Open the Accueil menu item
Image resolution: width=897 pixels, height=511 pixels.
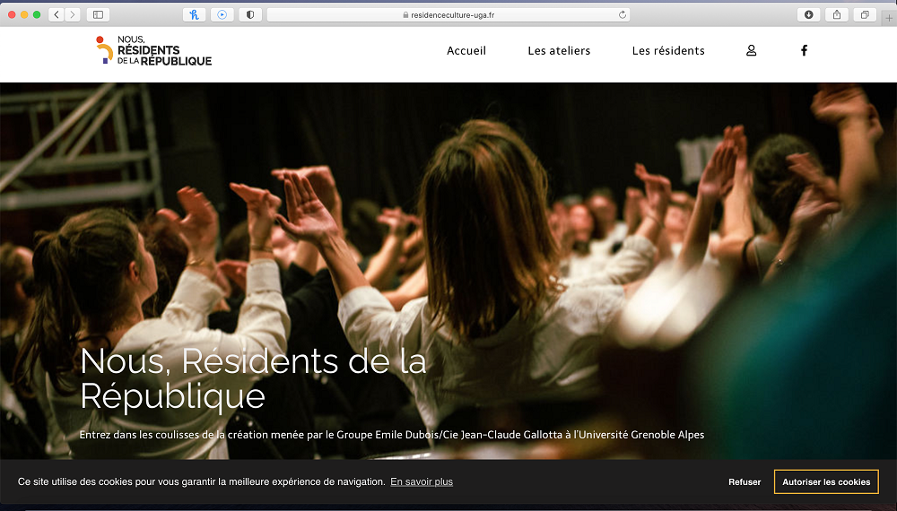click(x=466, y=51)
